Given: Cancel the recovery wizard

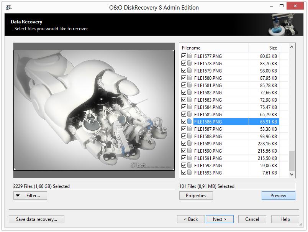Looking at the screenshot, I should coord(252,219).
